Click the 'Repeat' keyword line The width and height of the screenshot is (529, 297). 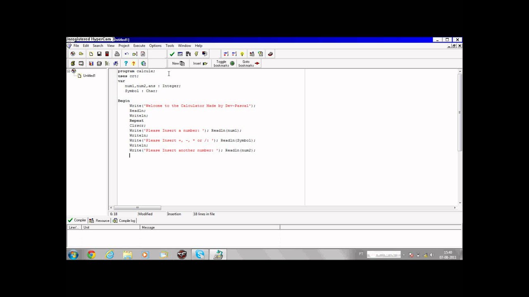coord(136,121)
